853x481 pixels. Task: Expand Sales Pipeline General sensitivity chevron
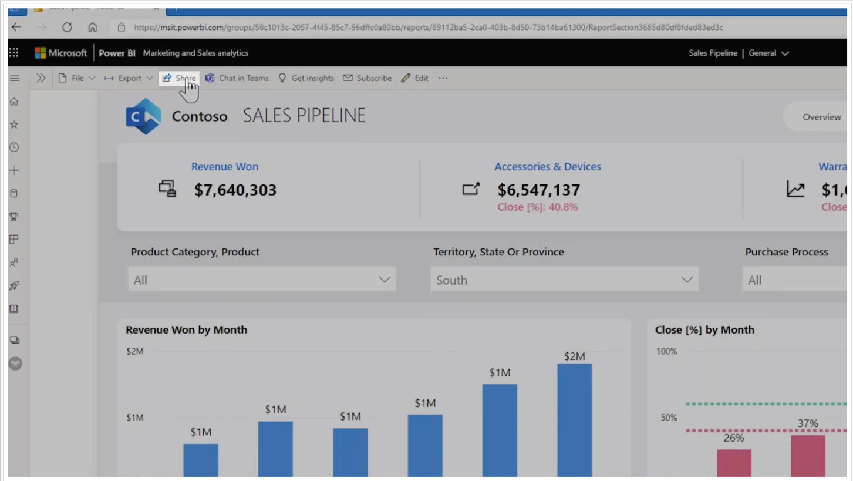click(785, 53)
